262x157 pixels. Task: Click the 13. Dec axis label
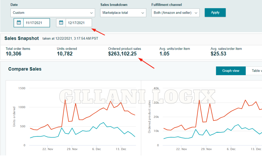[120, 149]
